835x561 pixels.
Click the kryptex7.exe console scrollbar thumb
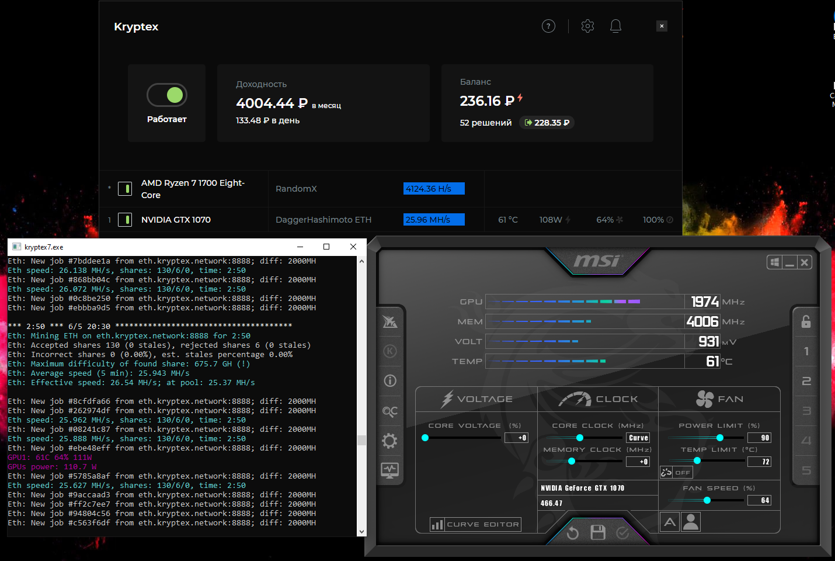[x=361, y=440]
